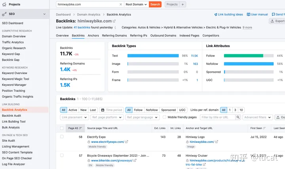Open the Root Domain dropdown
The height and width of the screenshot is (169, 285).
tap(136, 4)
